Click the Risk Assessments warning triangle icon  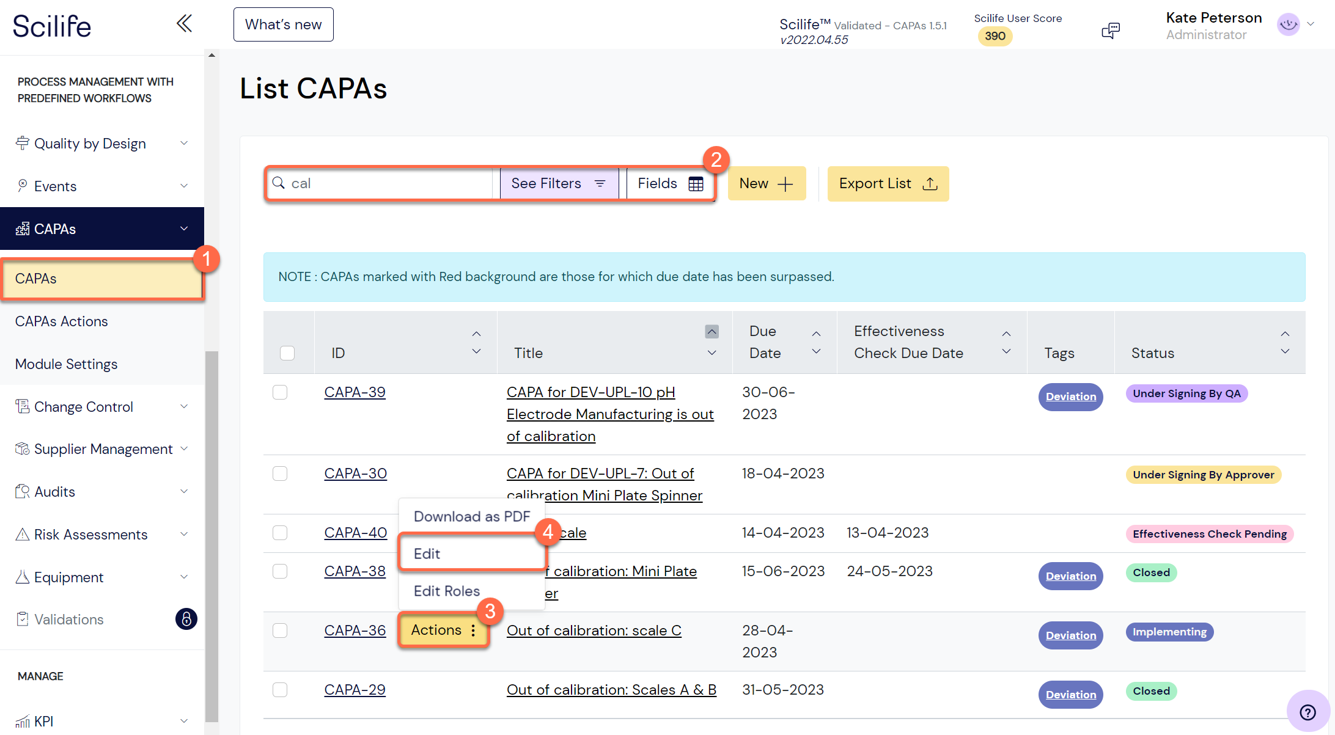[x=23, y=534]
